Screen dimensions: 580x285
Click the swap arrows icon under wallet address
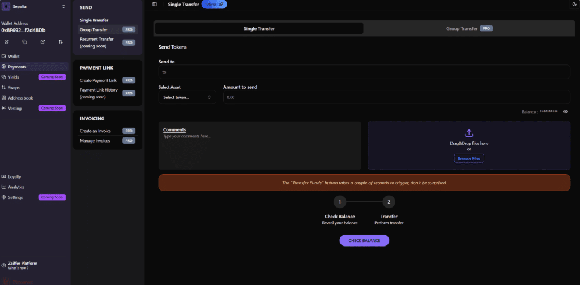61,42
